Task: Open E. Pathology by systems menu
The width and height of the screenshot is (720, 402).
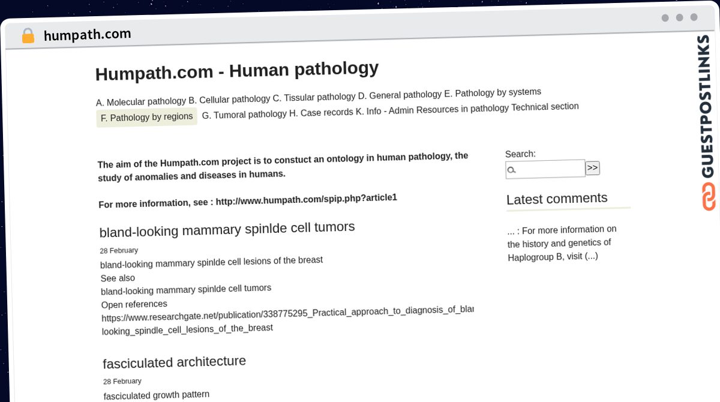Action: [x=493, y=92]
